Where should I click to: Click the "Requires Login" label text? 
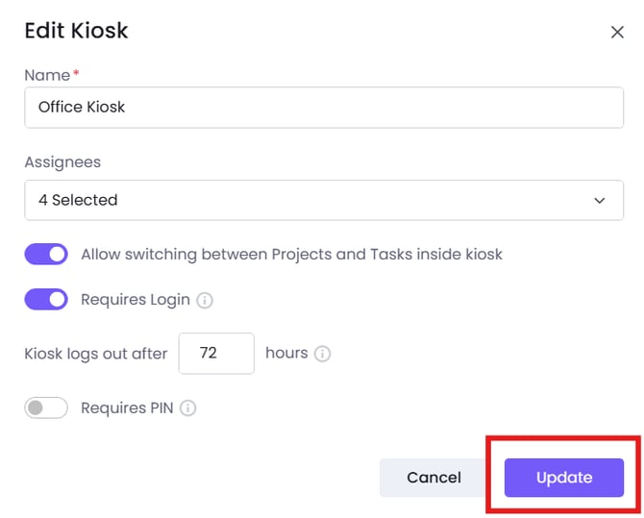136,299
